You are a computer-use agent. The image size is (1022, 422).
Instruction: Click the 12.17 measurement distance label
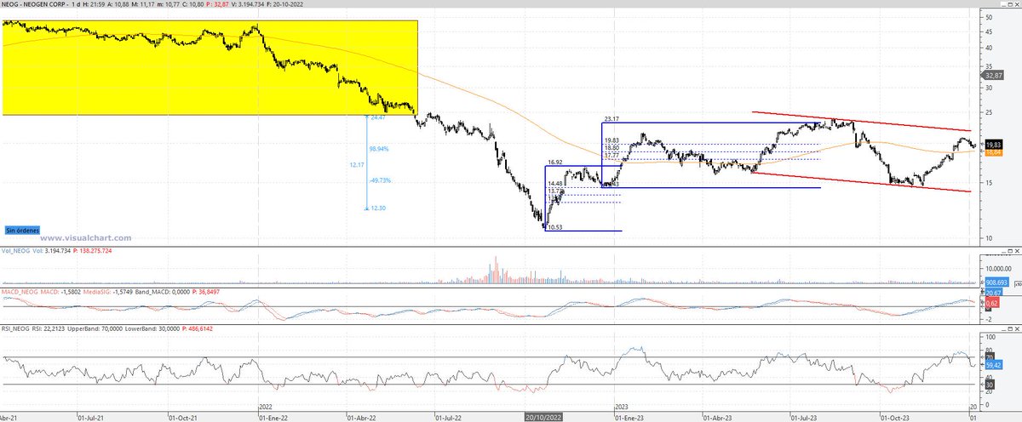click(358, 163)
